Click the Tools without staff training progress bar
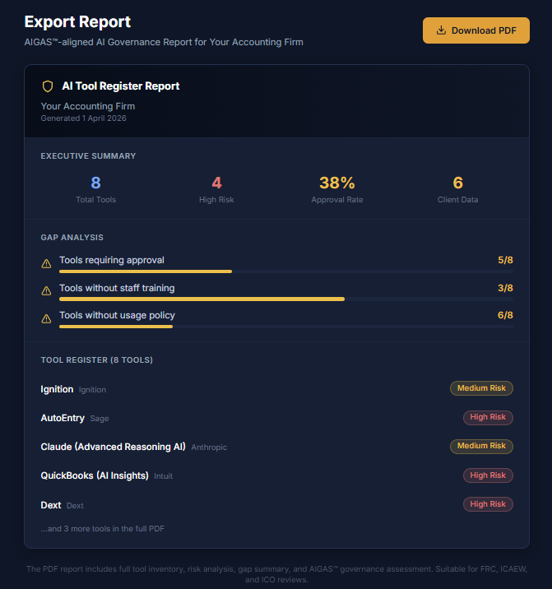 tap(285, 299)
